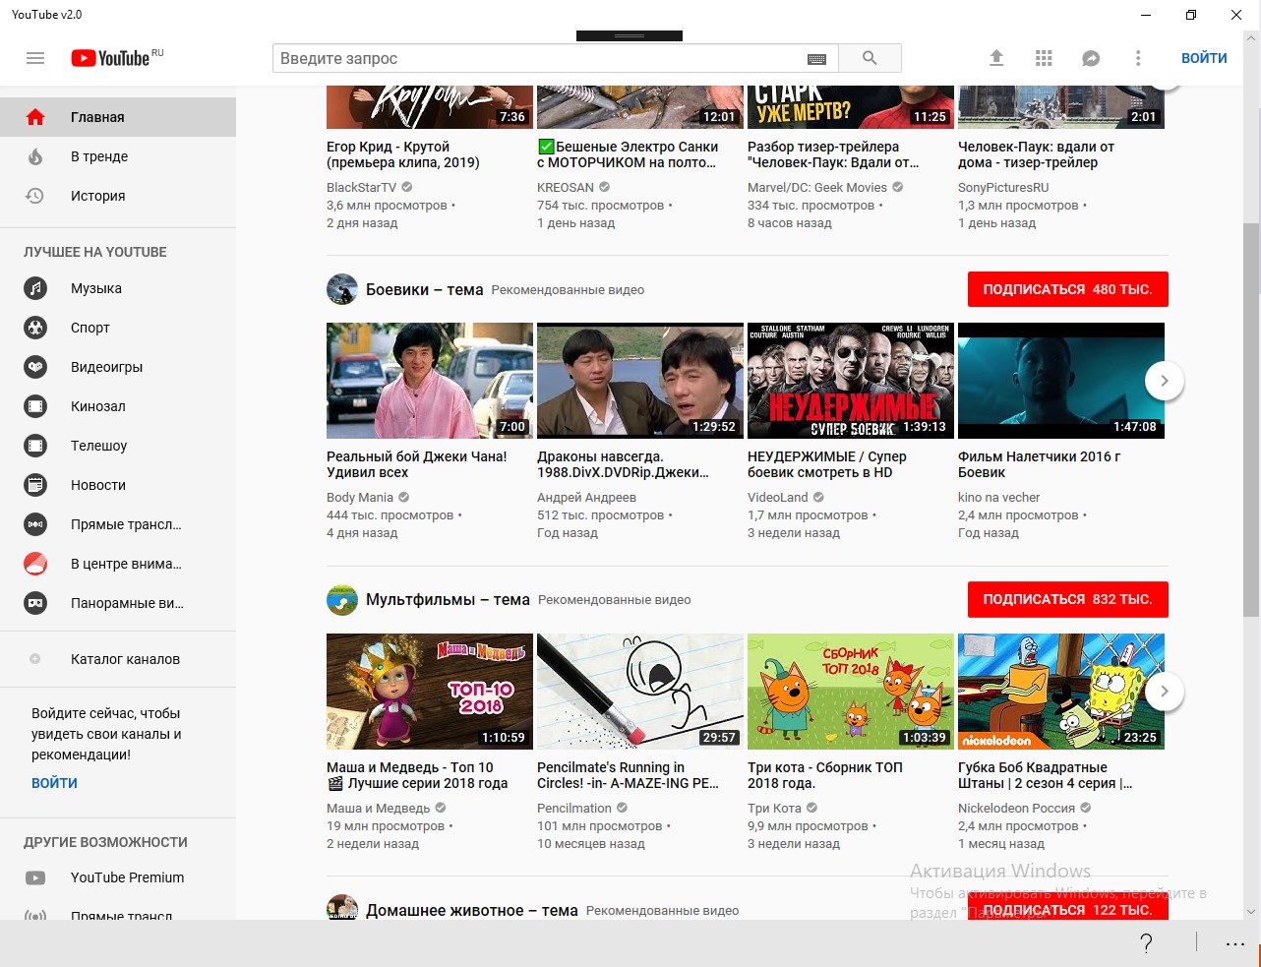This screenshot has width=1261, height=967.
Task: Open Музыка in the sidebar
Action: 118,288
